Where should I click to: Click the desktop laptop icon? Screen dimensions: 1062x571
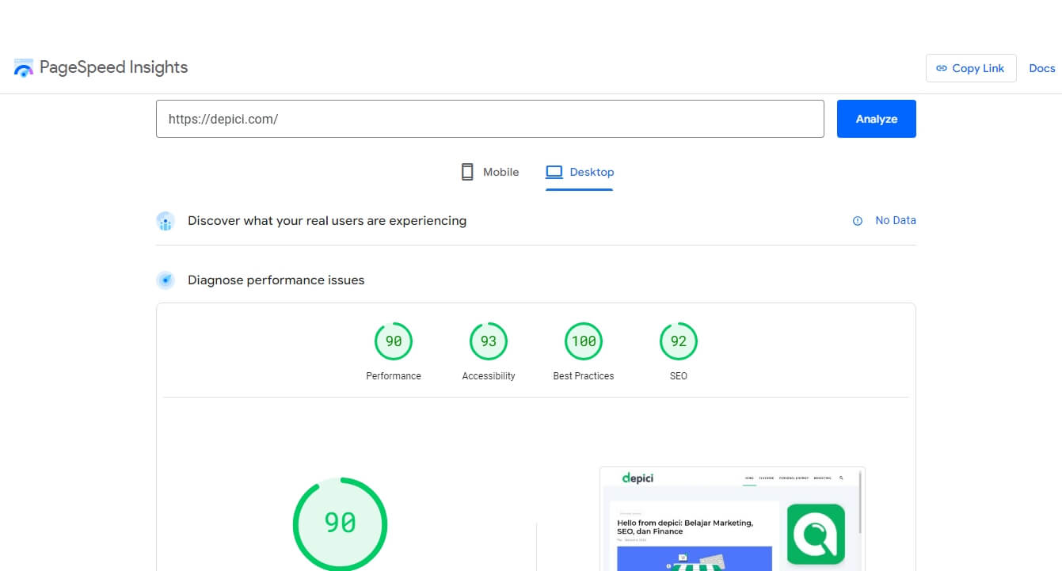point(554,172)
